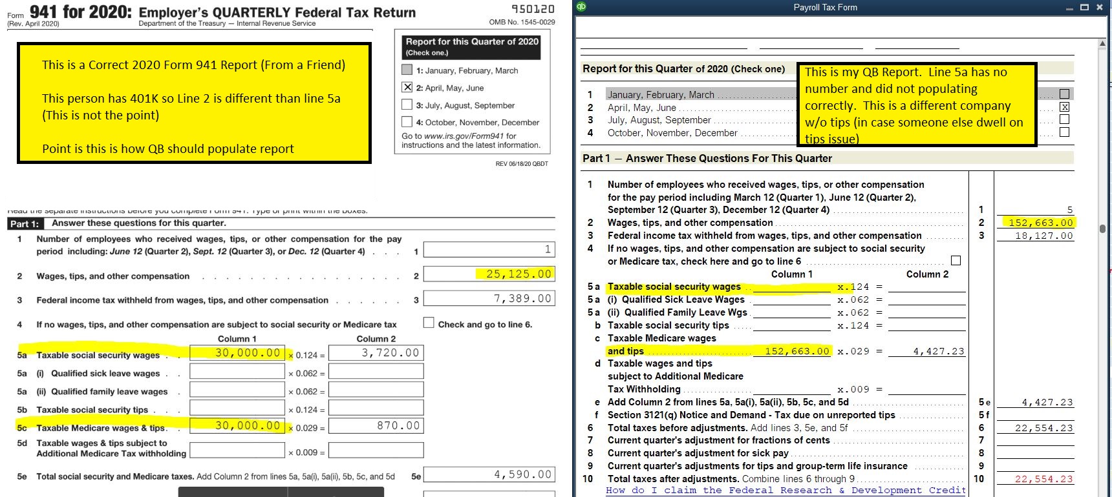Click the Payroll Tax Form vertical scrollbar thumb

1102,228
